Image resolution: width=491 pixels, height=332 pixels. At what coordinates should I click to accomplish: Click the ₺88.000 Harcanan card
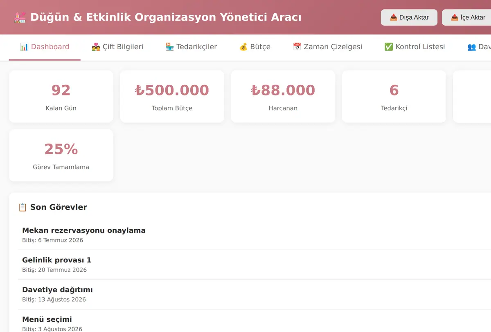pyautogui.click(x=283, y=96)
